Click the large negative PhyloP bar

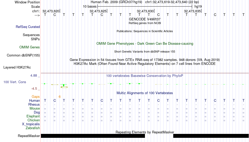point(64,86)
